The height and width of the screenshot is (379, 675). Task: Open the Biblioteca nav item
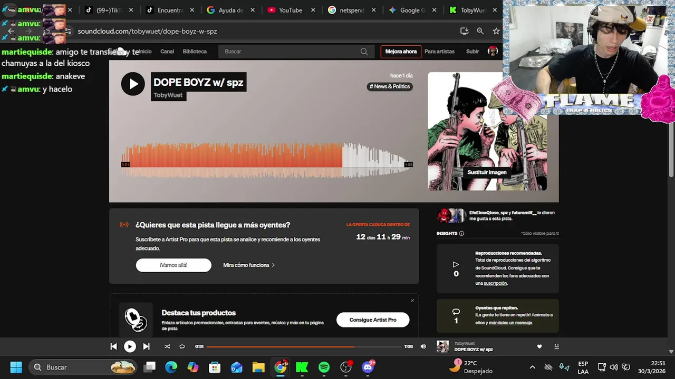tap(195, 52)
